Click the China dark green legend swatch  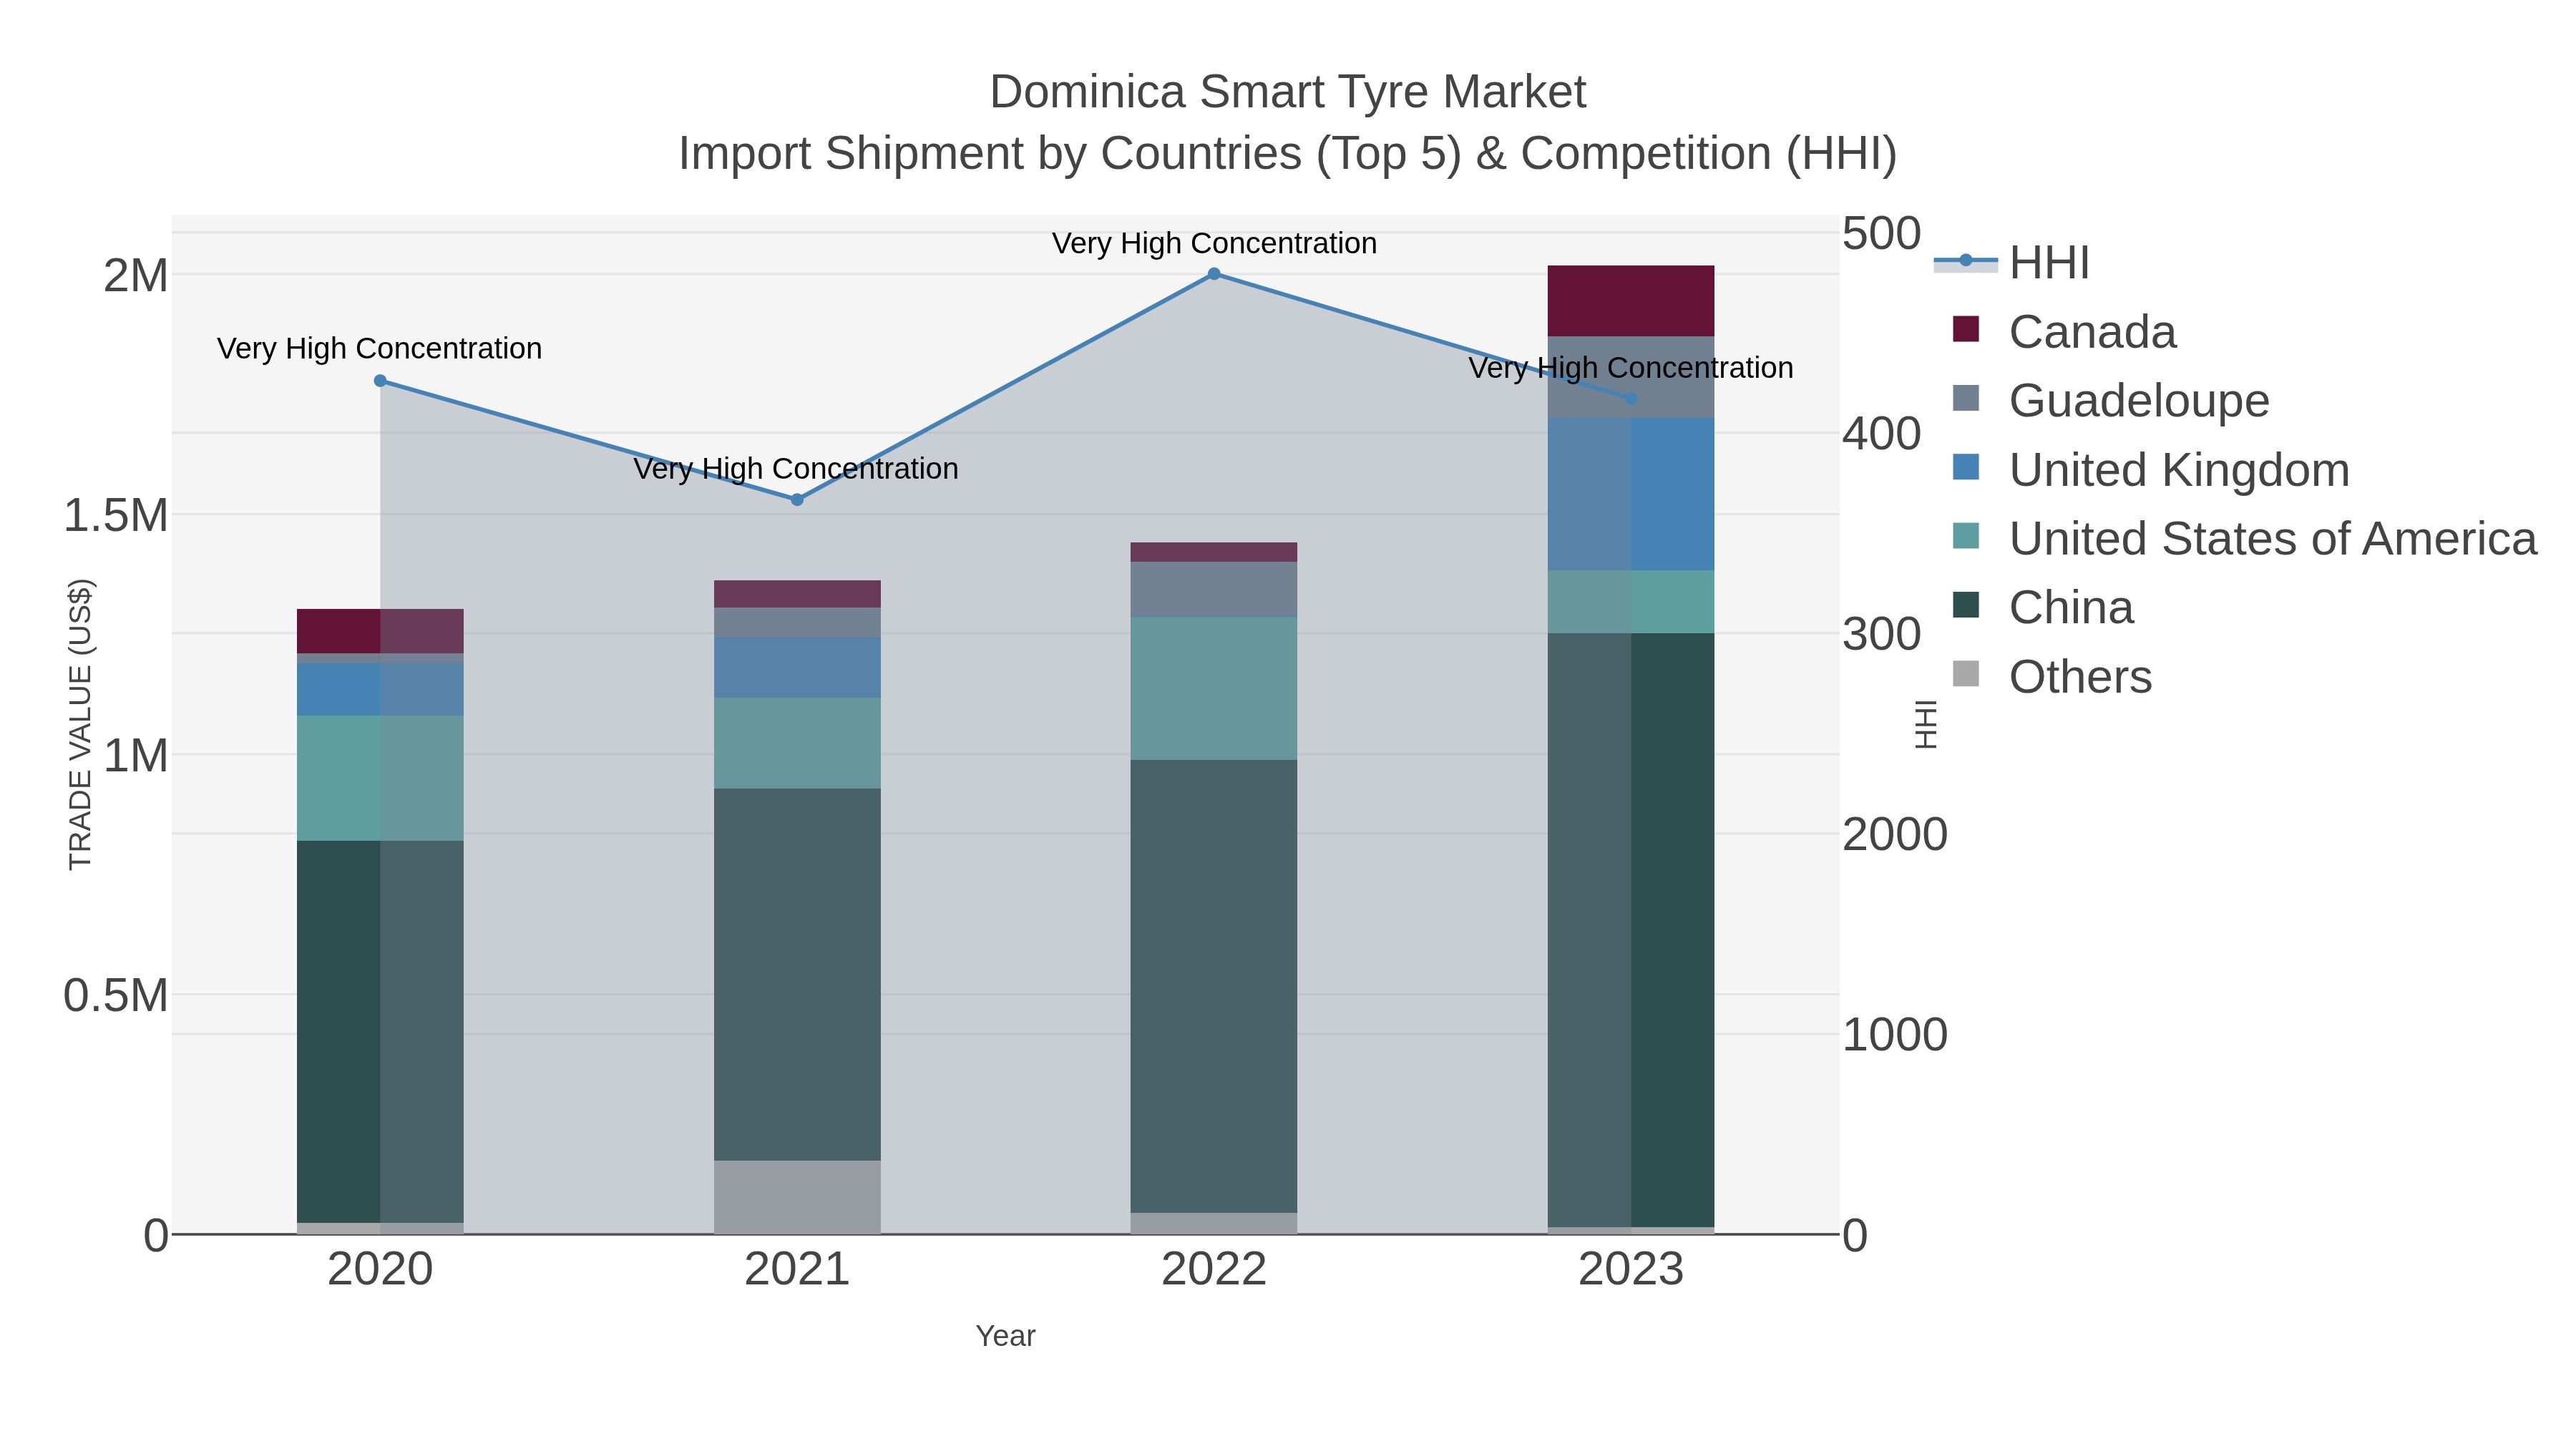tap(1966, 605)
